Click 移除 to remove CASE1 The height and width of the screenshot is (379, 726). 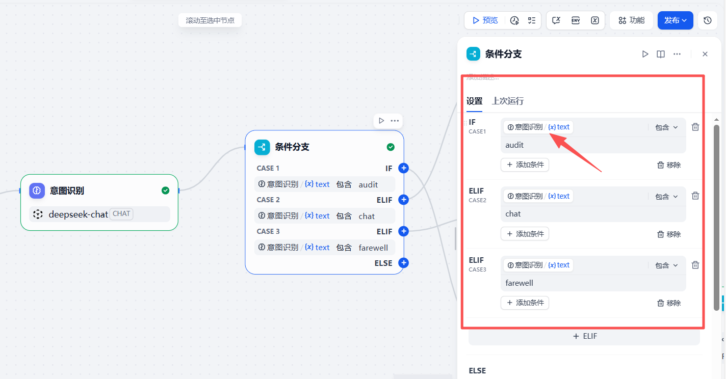click(669, 165)
